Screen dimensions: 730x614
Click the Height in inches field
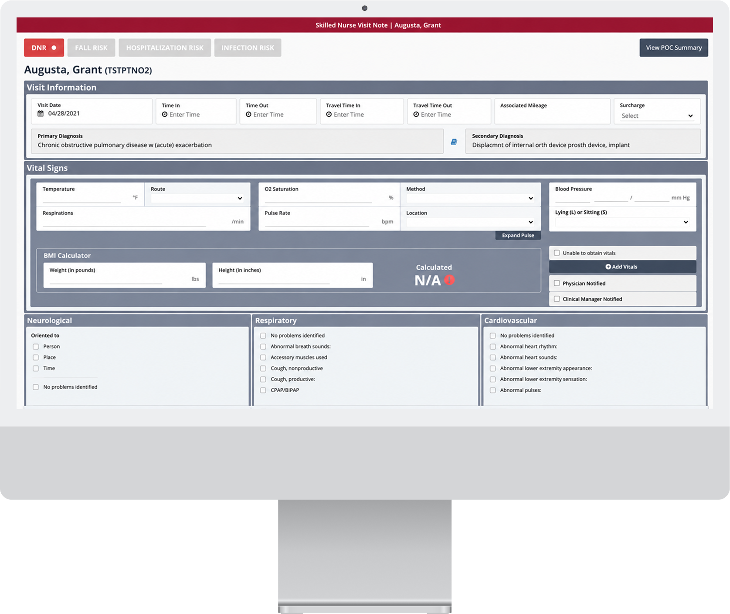point(274,279)
